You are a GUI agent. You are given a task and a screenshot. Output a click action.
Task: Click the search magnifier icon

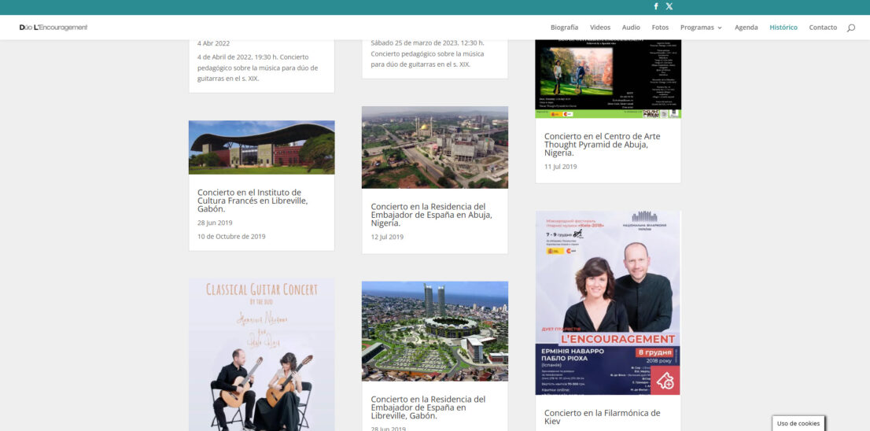tap(850, 28)
